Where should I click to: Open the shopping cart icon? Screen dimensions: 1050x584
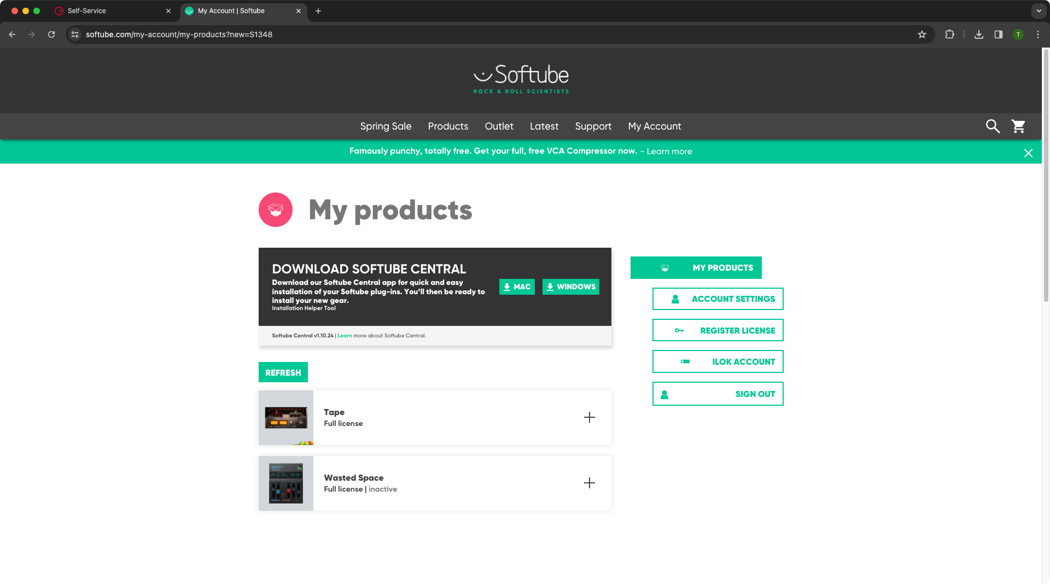point(1018,126)
